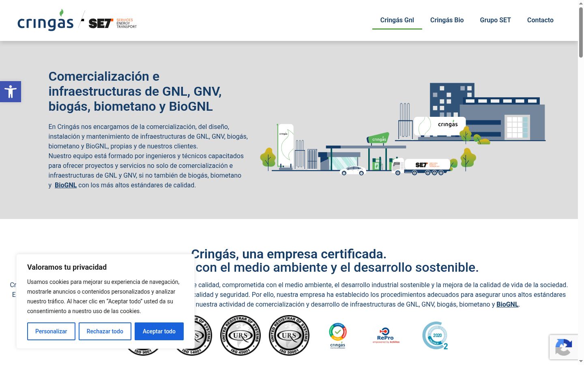Follow the BioGNL link in the hero paragraph

click(66, 185)
